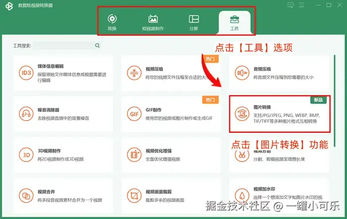Open the 音频压缩 title
Screen dimensions: 347x219
coord(262,69)
